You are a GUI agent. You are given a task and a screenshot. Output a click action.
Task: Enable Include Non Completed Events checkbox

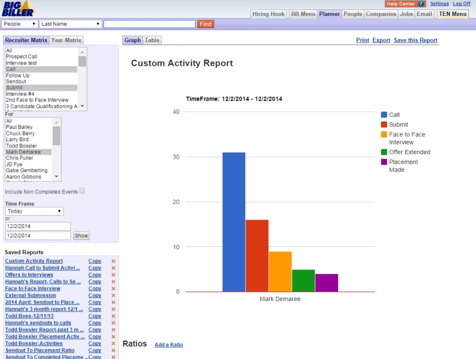click(82, 191)
